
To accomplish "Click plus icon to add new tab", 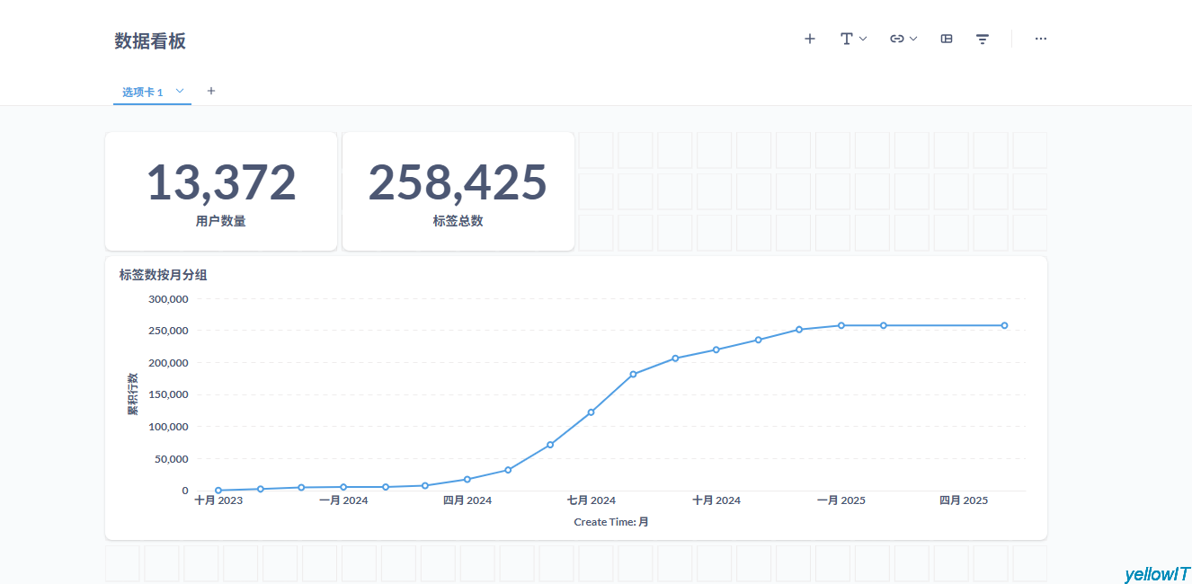I will point(211,91).
